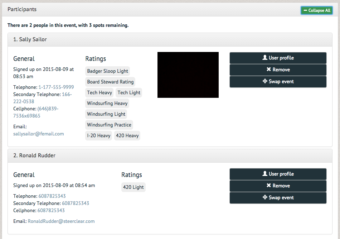Select the Board Steward Rating tag
340x239 pixels.
pos(110,82)
